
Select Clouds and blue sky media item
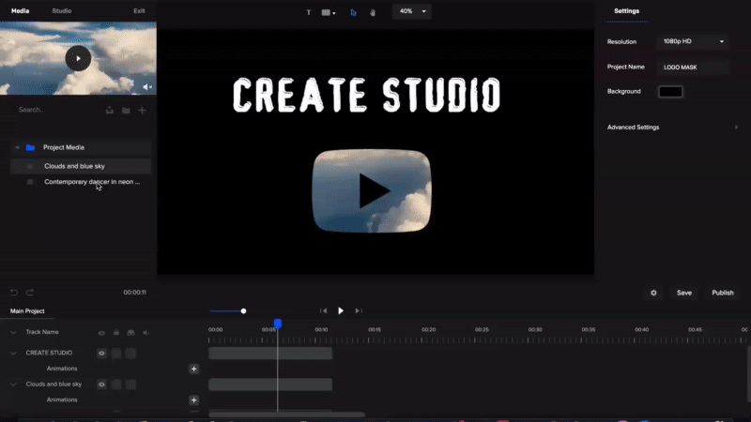coord(81,166)
